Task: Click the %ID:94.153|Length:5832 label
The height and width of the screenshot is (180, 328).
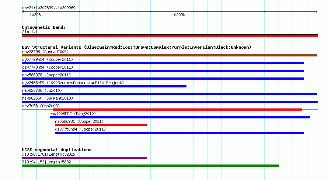Action: point(46,162)
